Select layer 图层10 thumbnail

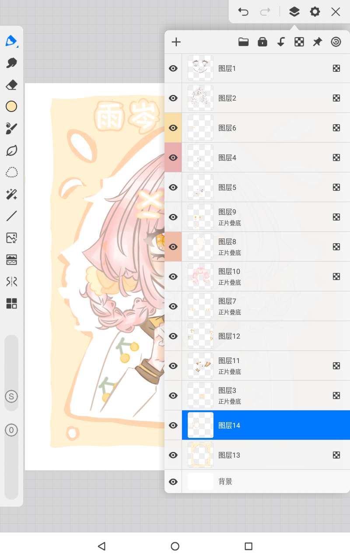click(x=200, y=276)
